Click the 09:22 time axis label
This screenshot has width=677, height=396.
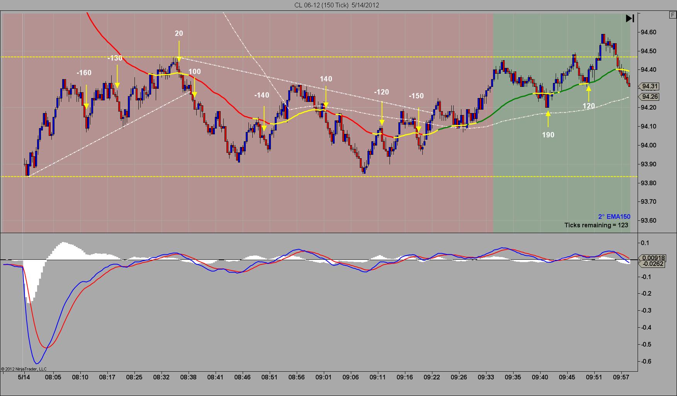tap(432, 377)
